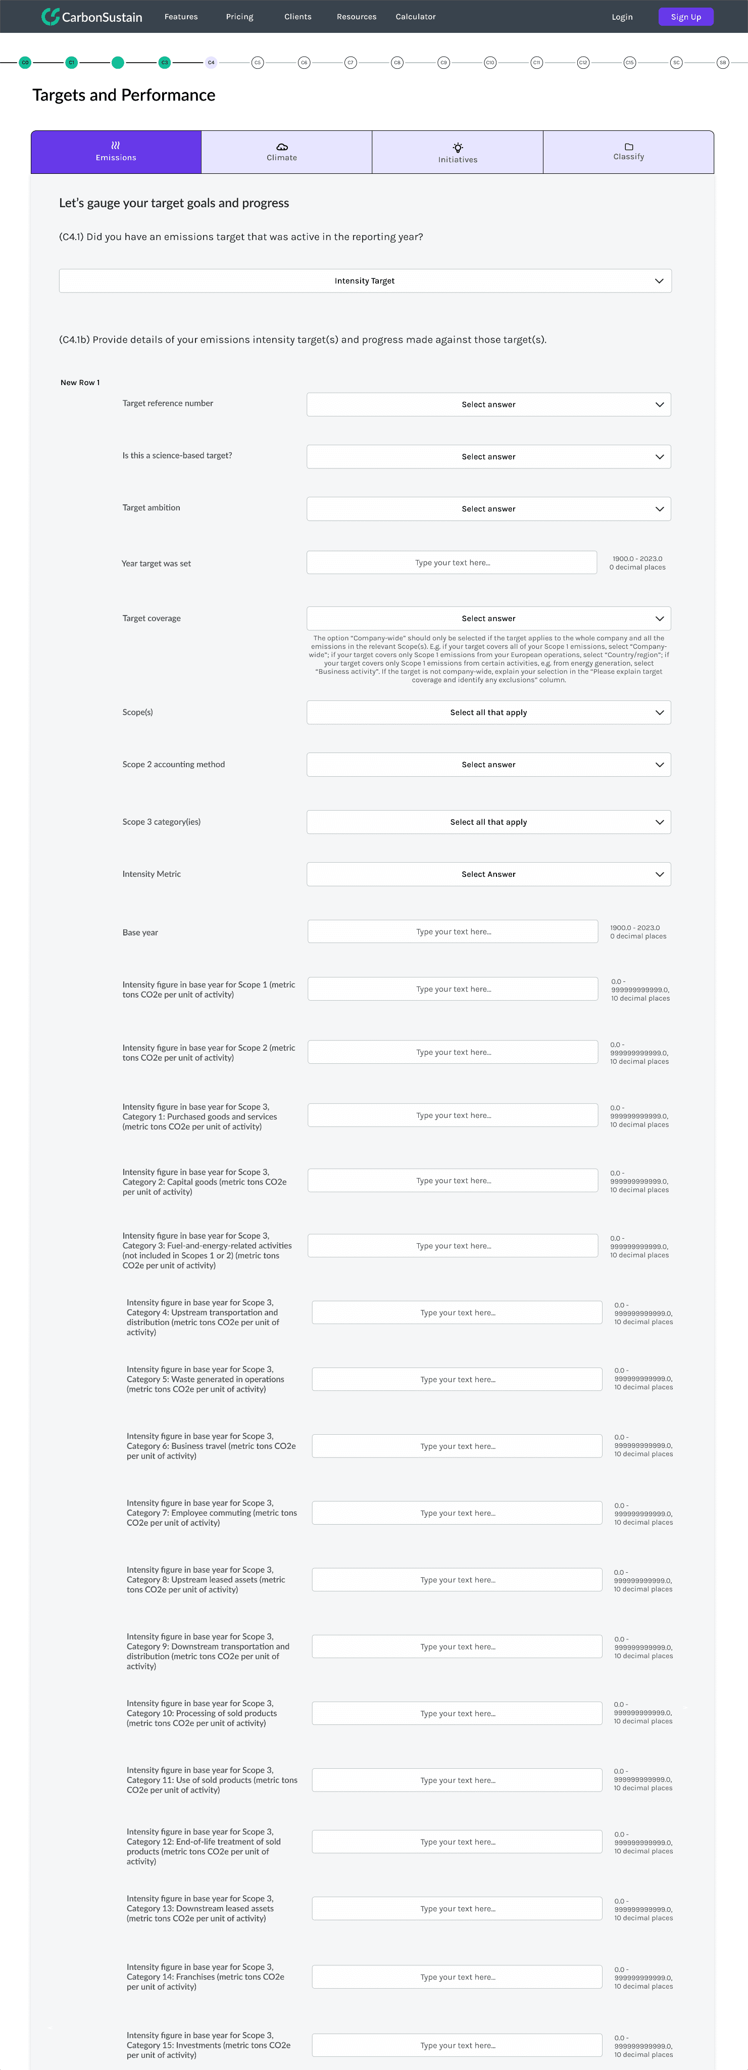
Task: Open Scope 3 category(ies) multi-select
Action: point(488,822)
